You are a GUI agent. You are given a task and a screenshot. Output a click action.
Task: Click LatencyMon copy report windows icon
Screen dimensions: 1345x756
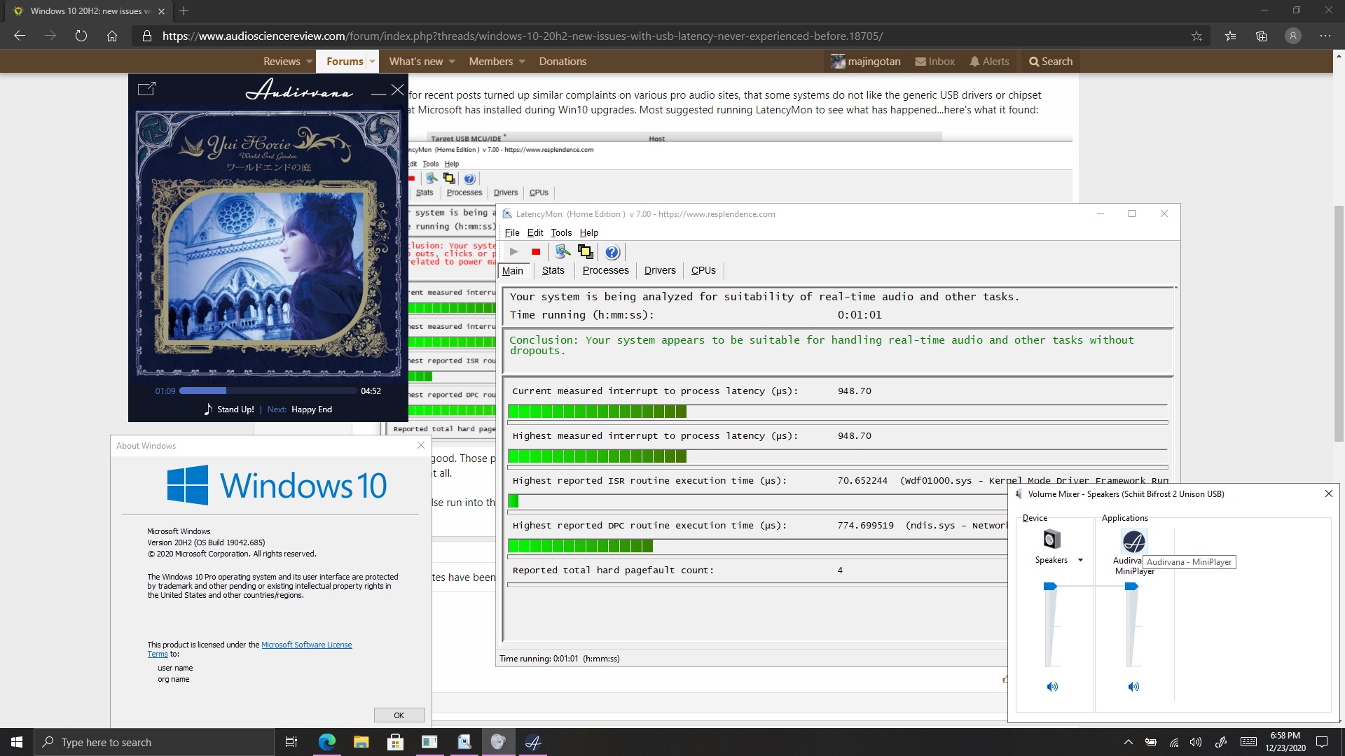(x=586, y=252)
